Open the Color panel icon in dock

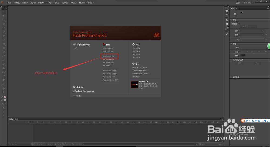pyautogui.click(x=227, y=11)
